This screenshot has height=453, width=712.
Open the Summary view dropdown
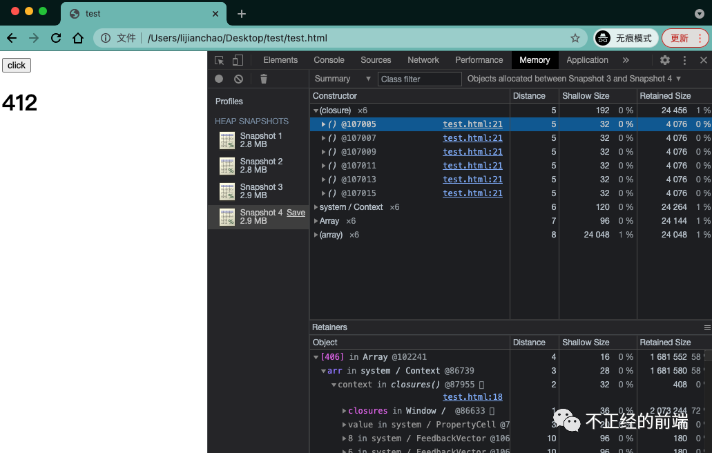tap(343, 79)
